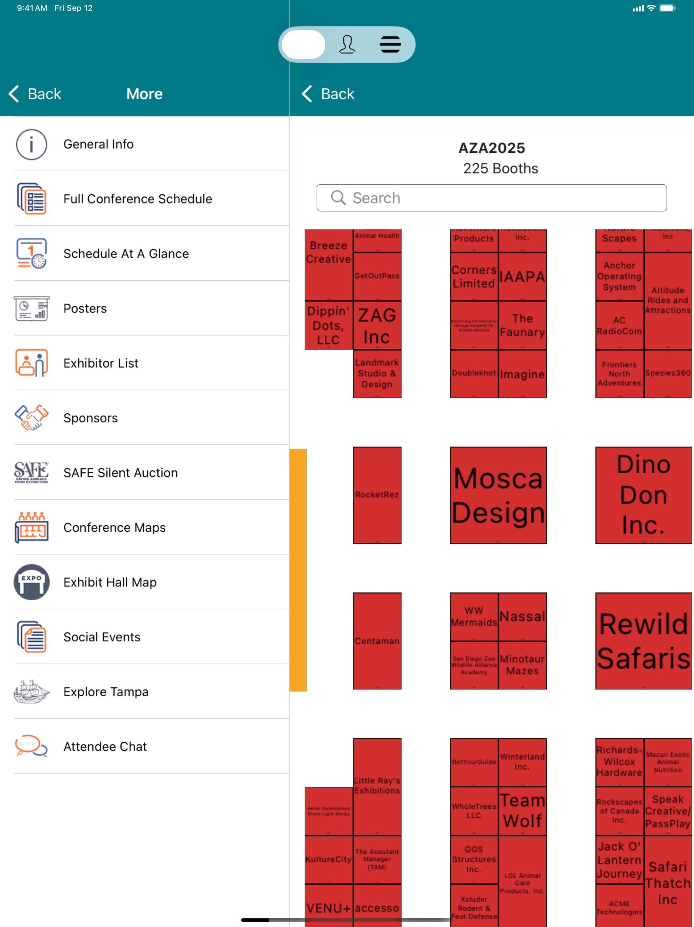
Task: Tap the Explore Tampa ship icon
Action: pyautogui.click(x=32, y=692)
